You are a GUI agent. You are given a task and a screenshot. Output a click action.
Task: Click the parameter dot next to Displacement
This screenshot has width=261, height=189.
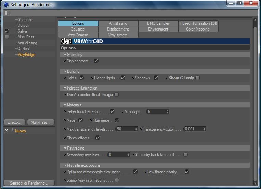(65, 61)
